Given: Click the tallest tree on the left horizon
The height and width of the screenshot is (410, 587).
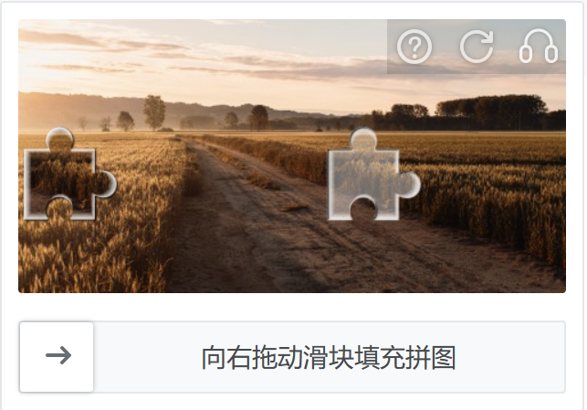Looking at the screenshot, I should tap(154, 112).
